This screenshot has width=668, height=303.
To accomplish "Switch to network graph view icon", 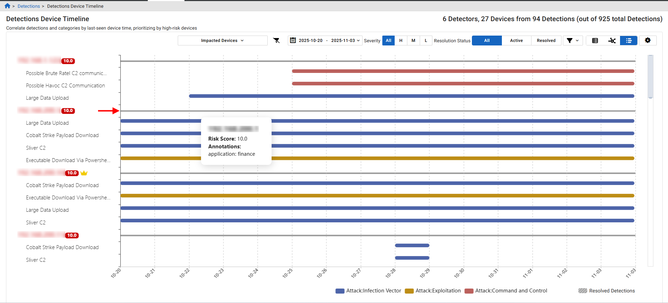I will (x=612, y=41).
